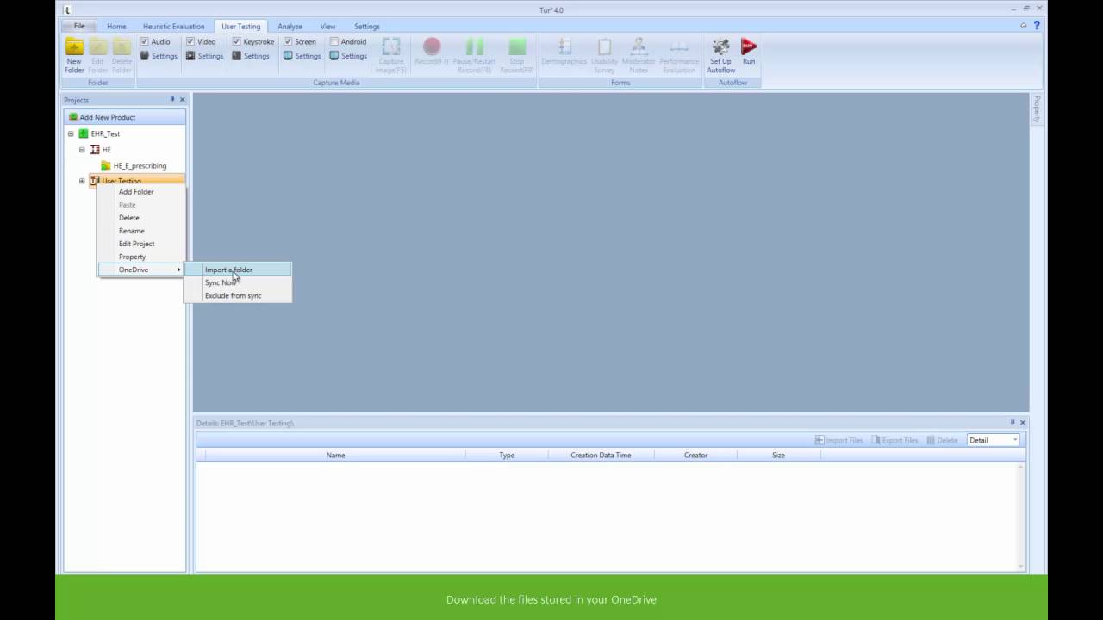Select Import a folder in OneDrive submenu
Viewport: 1103px width, 620px height.
(x=238, y=270)
